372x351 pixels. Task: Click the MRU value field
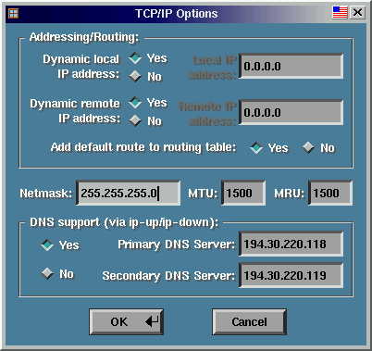(330, 194)
